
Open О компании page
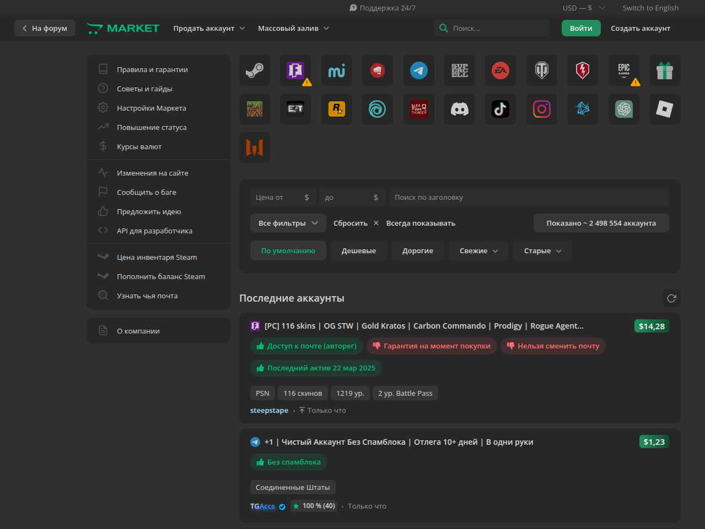pos(158,331)
